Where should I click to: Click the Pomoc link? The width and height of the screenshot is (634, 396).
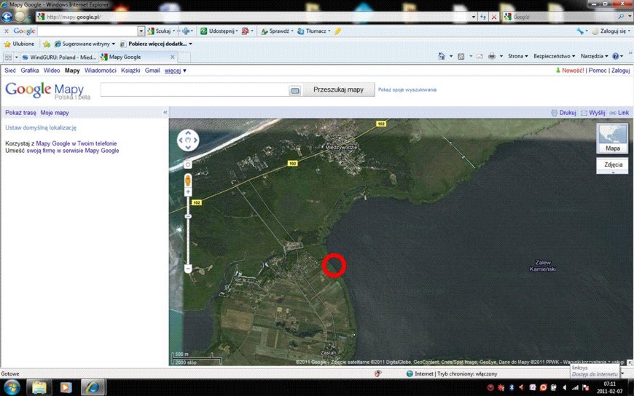pyautogui.click(x=598, y=71)
